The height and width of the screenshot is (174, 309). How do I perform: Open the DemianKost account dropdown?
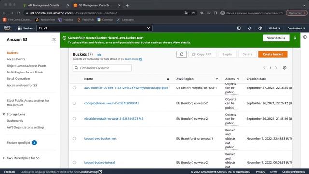point(296,28)
